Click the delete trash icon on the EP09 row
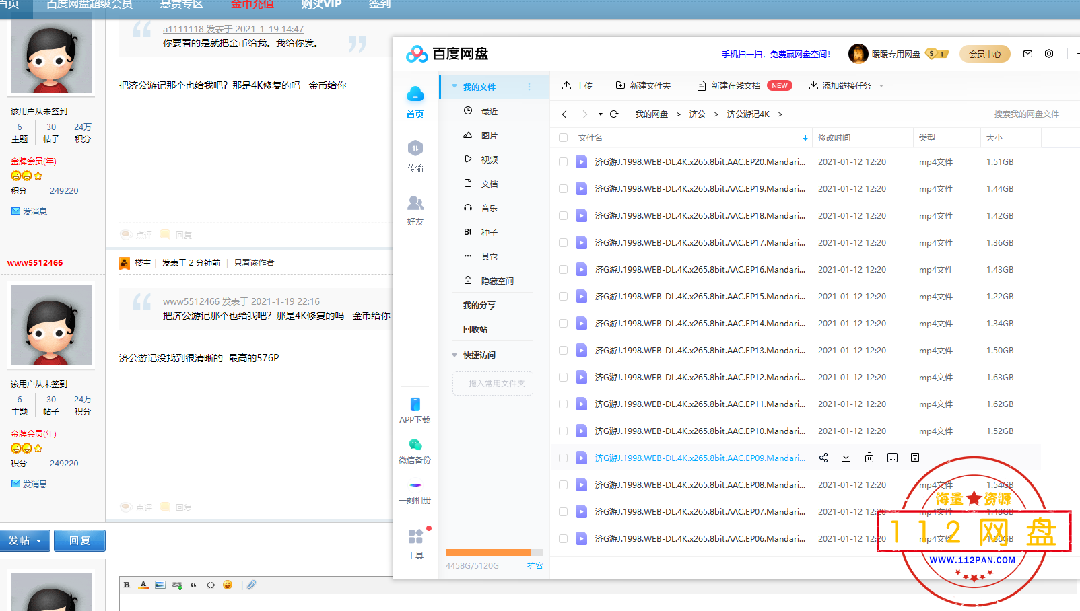 tap(869, 458)
